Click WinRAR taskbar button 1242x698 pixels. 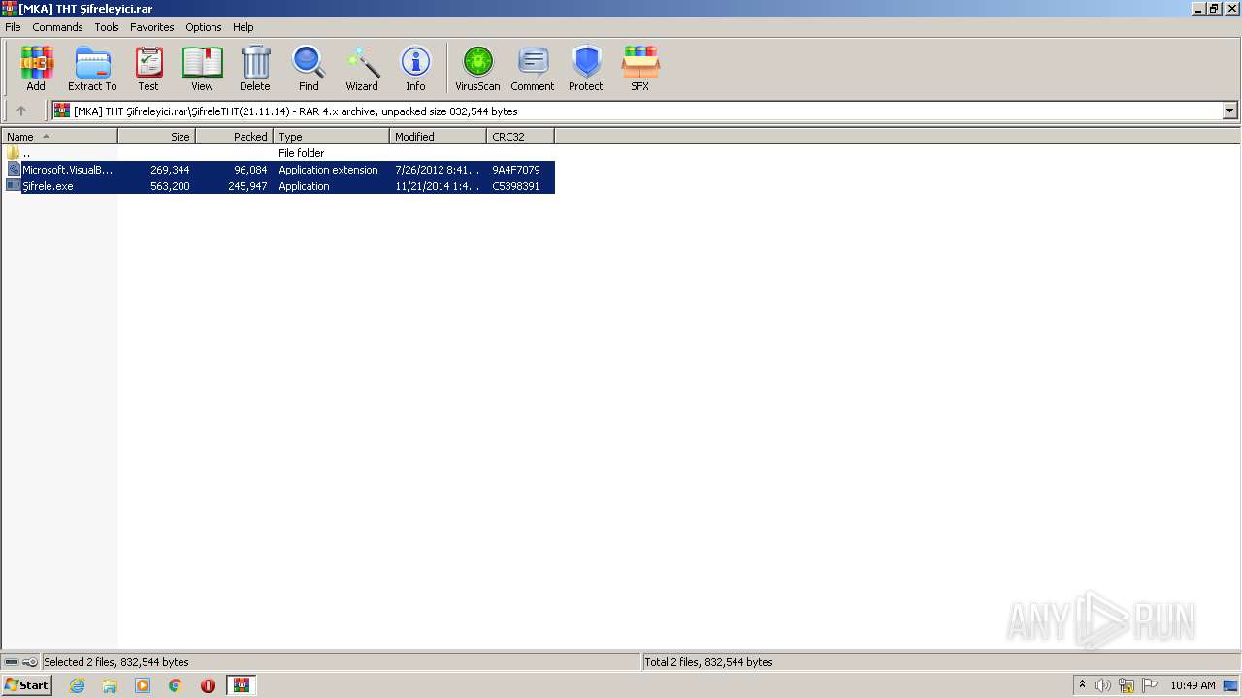point(241,685)
